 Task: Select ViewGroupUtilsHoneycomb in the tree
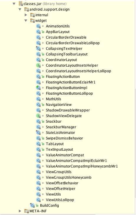coord(69,178)
